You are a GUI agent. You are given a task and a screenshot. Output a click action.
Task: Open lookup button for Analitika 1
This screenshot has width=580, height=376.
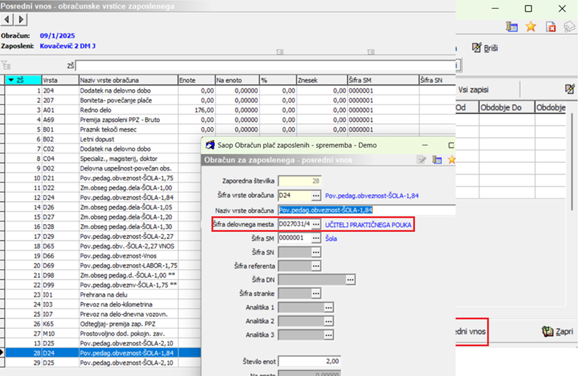[x=328, y=307]
